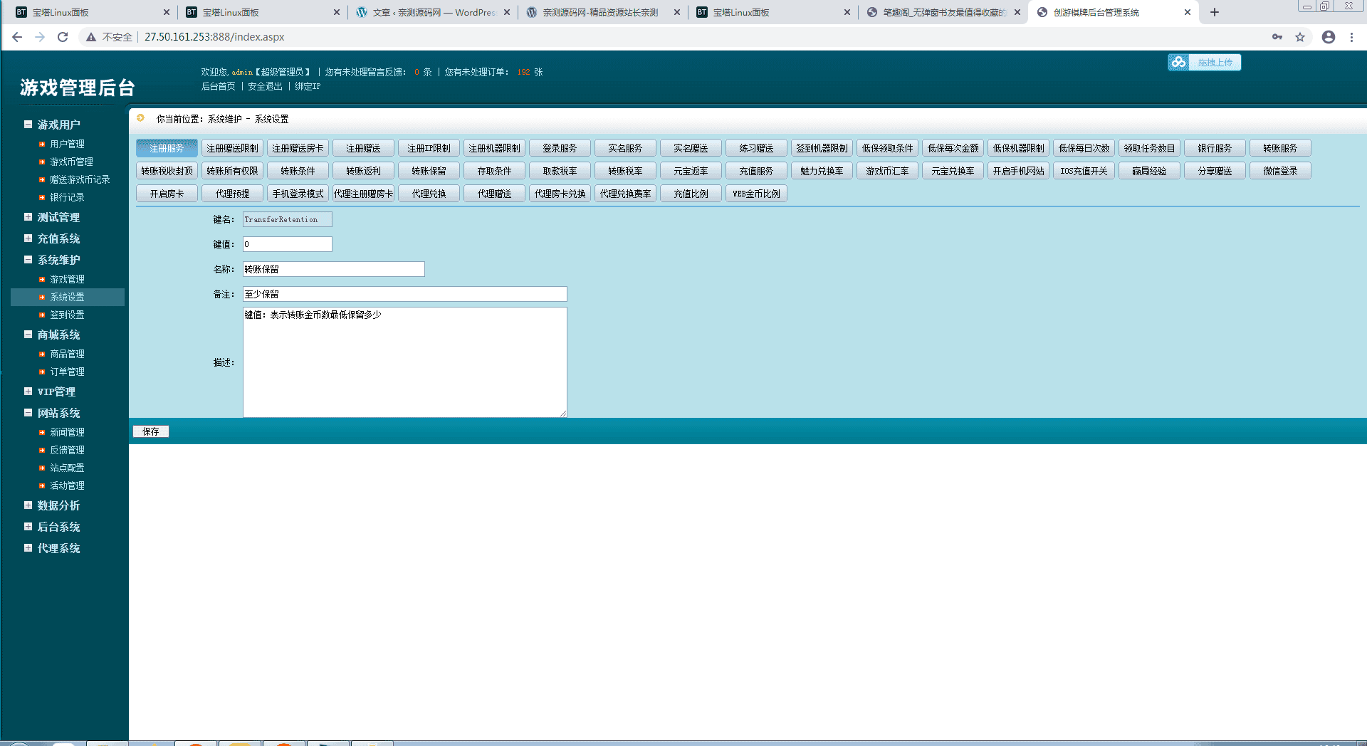Select the 开启房卡 settings button
This screenshot has width=1367, height=746.
tap(167, 194)
